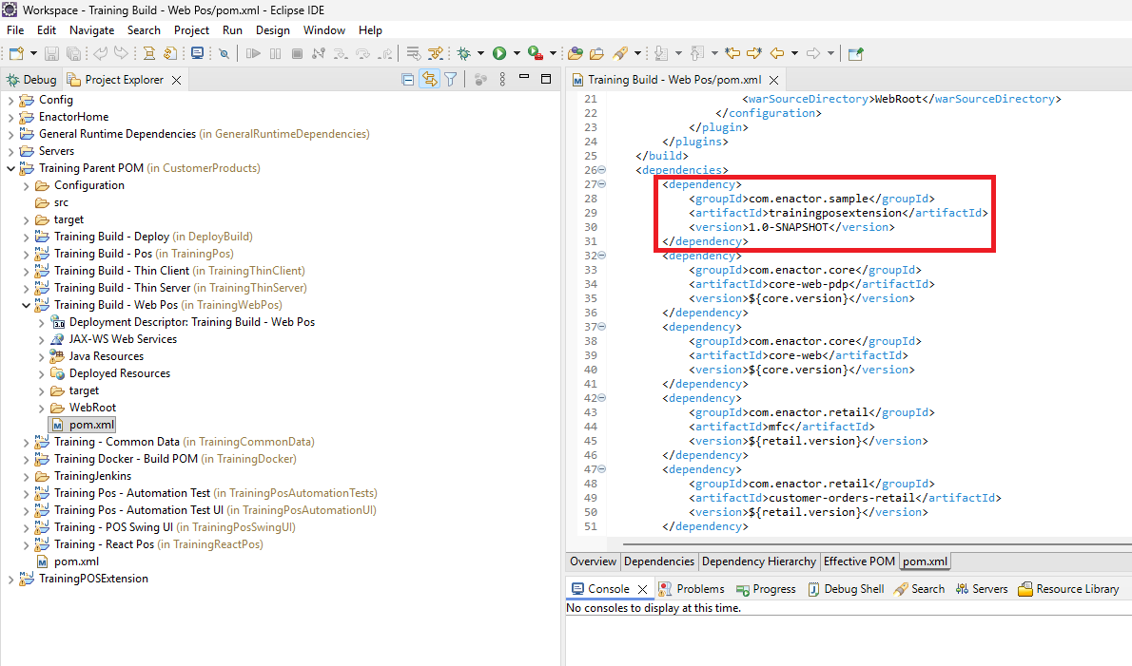Fold the dependency block at line 27
Viewport: 1132px width, 666px height.
tap(601, 184)
